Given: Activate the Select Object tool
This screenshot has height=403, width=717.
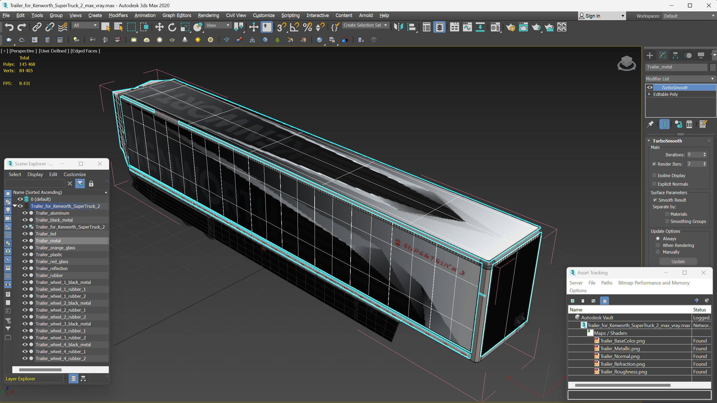Looking at the screenshot, I should (x=106, y=27).
